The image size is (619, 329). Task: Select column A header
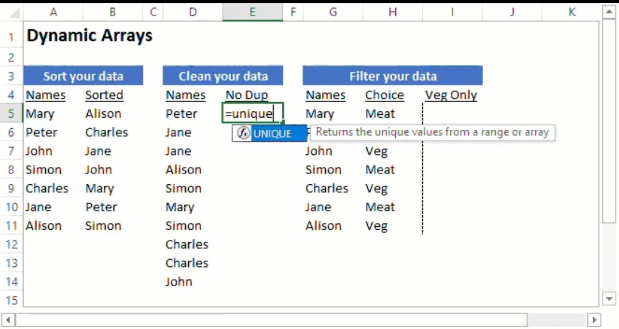coord(53,11)
